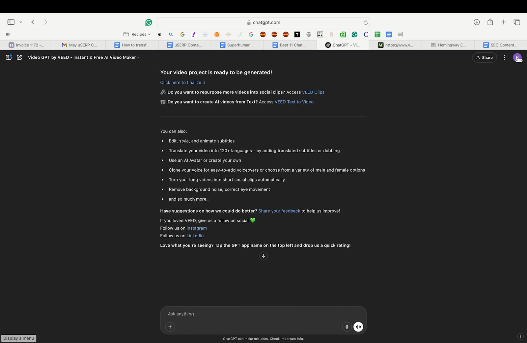Open the VEED Text to Video link

click(294, 102)
